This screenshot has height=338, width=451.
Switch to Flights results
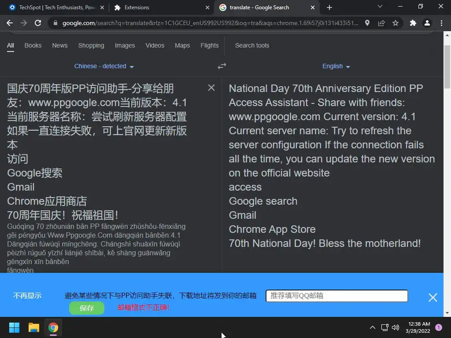point(209,45)
